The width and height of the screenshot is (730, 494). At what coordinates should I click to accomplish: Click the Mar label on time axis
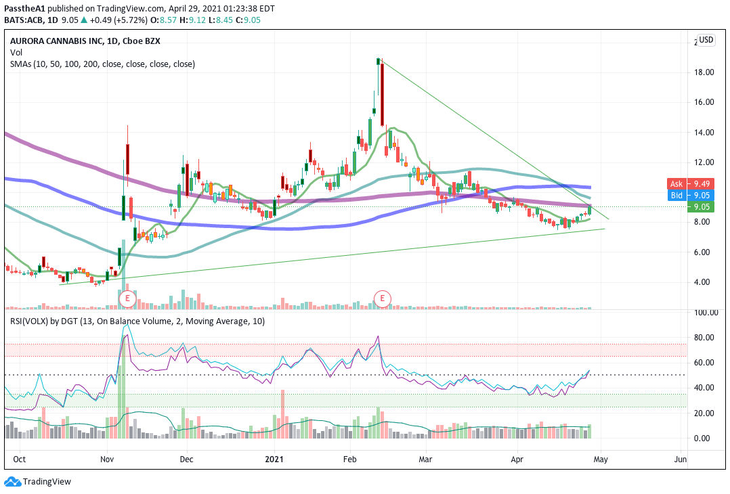[425, 459]
